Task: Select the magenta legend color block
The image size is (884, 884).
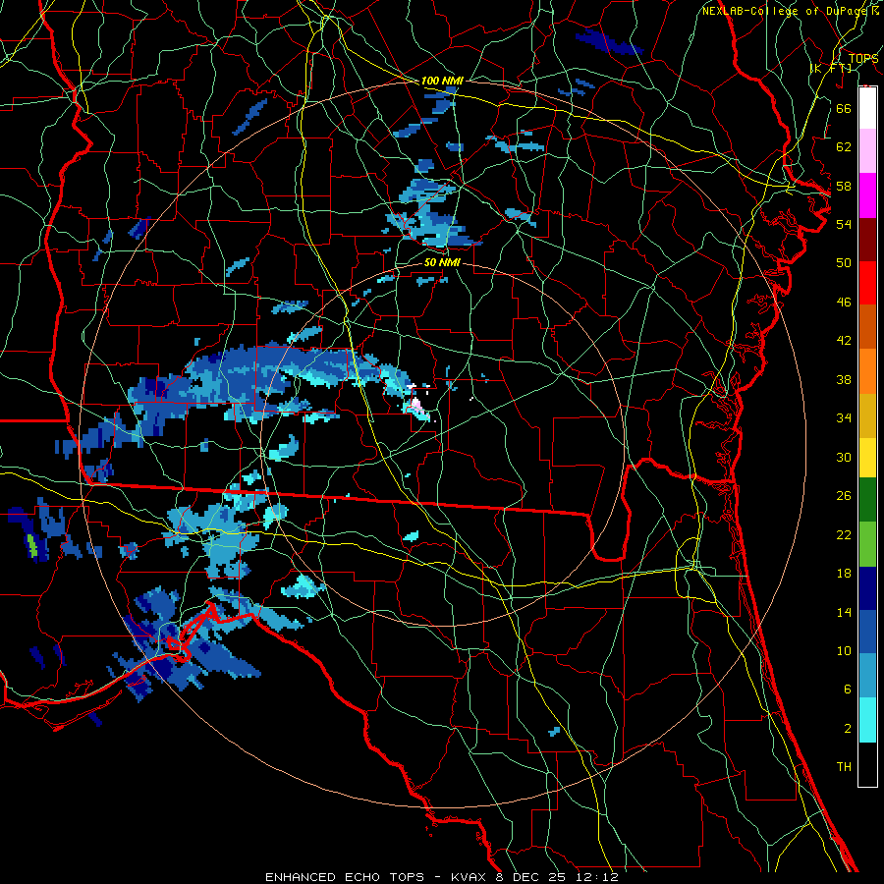Action: [867, 195]
